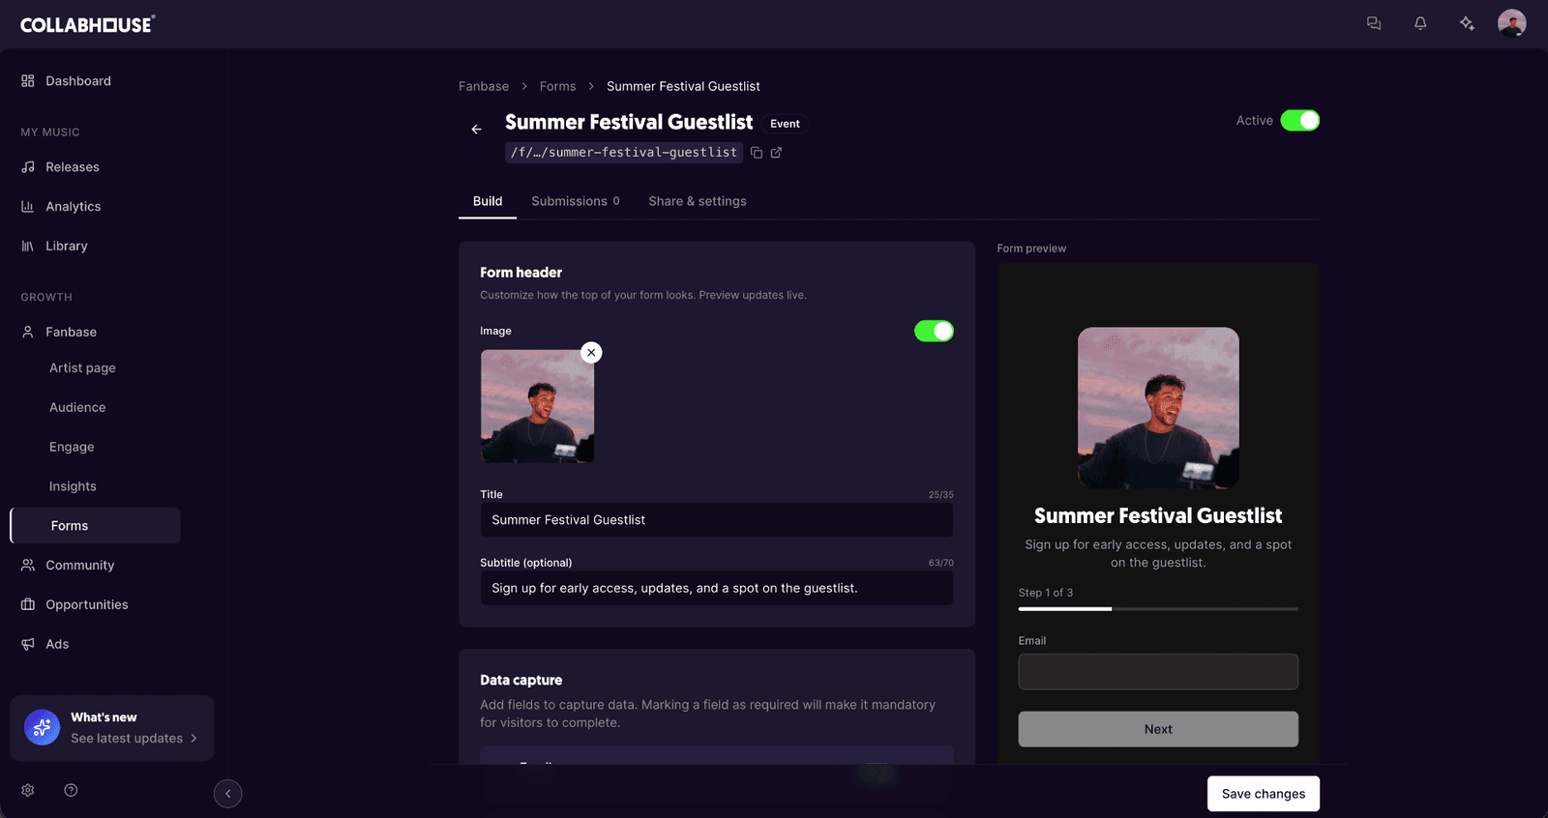The height and width of the screenshot is (818, 1548).
Task: Open the Share & settings tab
Action: tap(698, 201)
